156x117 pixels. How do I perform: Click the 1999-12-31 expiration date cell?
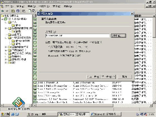click(x=118, y=99)
